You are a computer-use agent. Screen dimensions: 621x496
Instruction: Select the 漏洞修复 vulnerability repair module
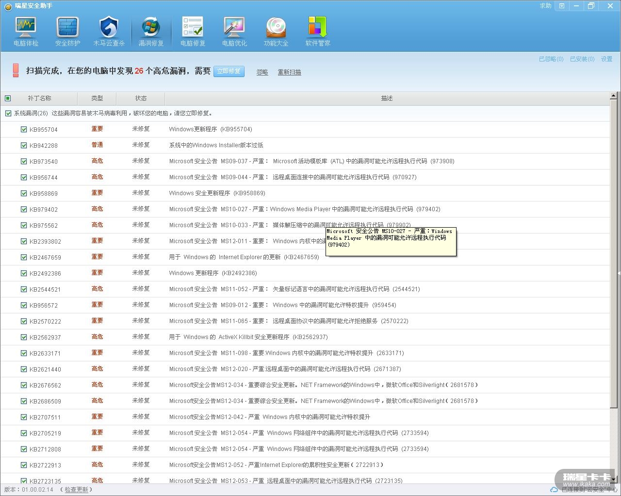coord(151,31)
